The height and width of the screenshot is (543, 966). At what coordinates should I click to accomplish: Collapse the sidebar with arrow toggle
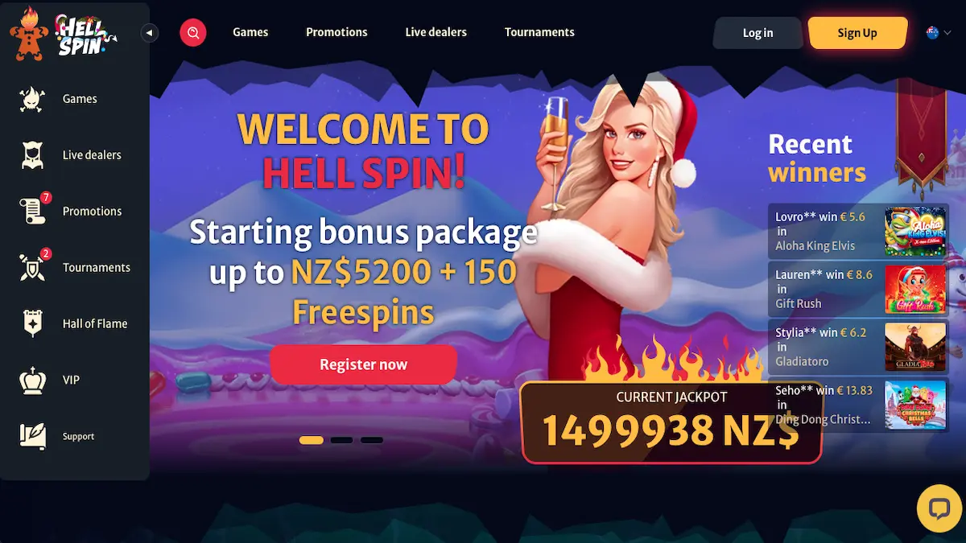pyautogui.click(x=149, y=33)
